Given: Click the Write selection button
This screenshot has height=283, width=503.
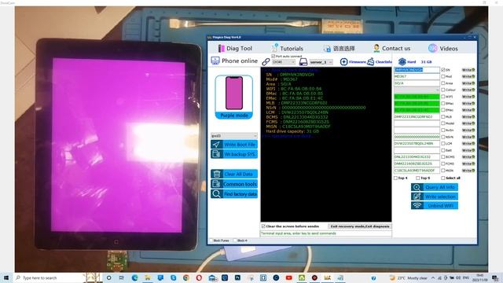Looking at the screenshot, I should pyautogui.click(x=435, y=197).
